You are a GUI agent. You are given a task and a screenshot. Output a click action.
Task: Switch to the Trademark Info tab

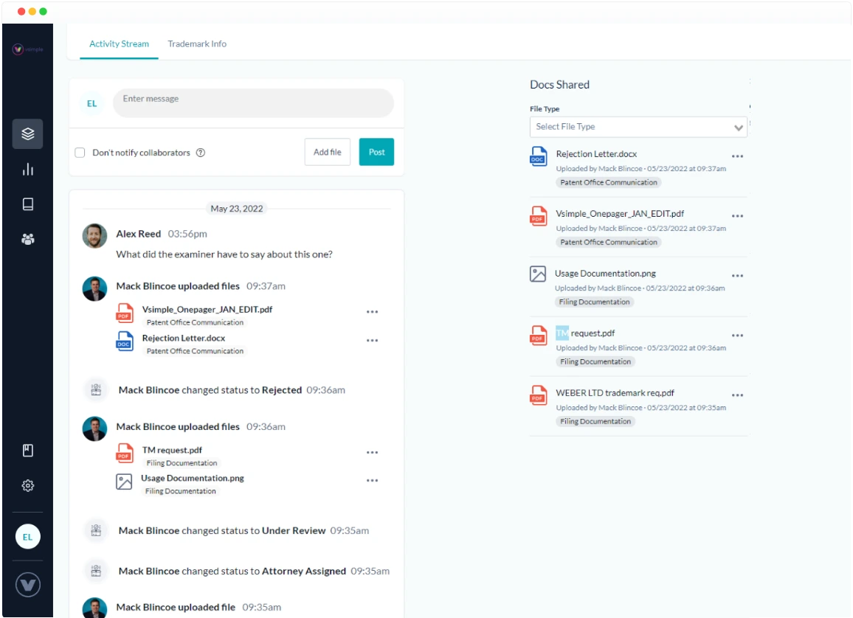197,44
